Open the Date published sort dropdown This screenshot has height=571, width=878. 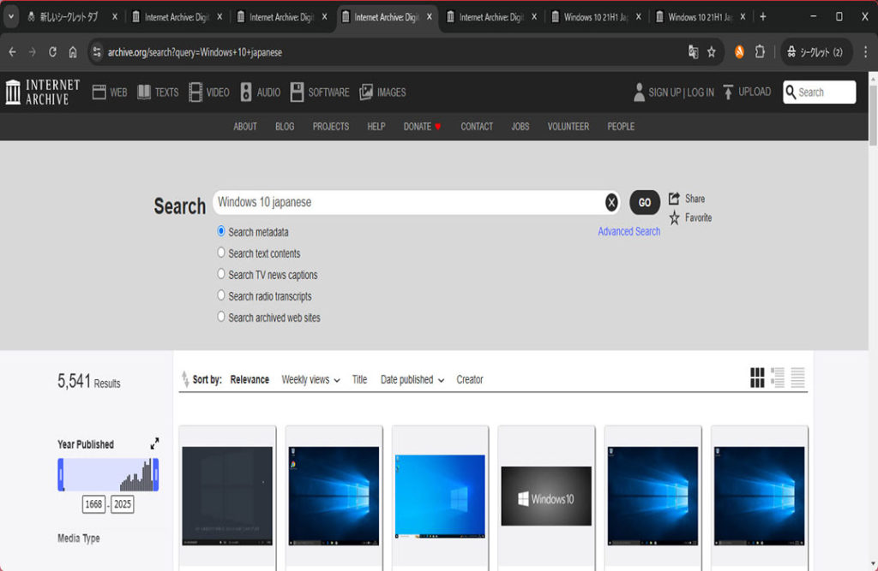pos(412,379)
